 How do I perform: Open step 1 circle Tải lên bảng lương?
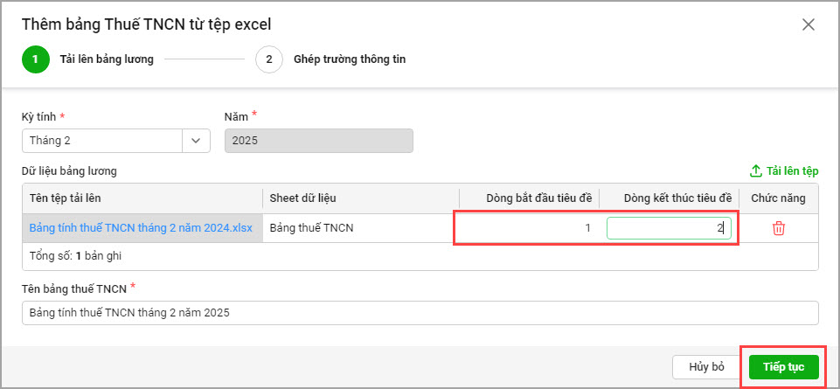[x=36, y=59]
